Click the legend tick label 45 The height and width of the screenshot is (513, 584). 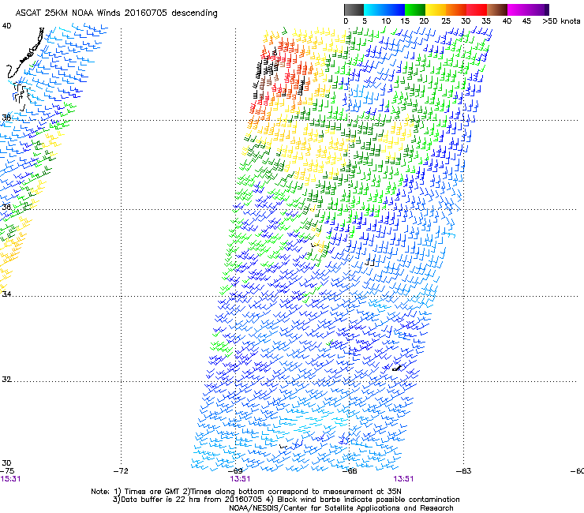[526, 21]
